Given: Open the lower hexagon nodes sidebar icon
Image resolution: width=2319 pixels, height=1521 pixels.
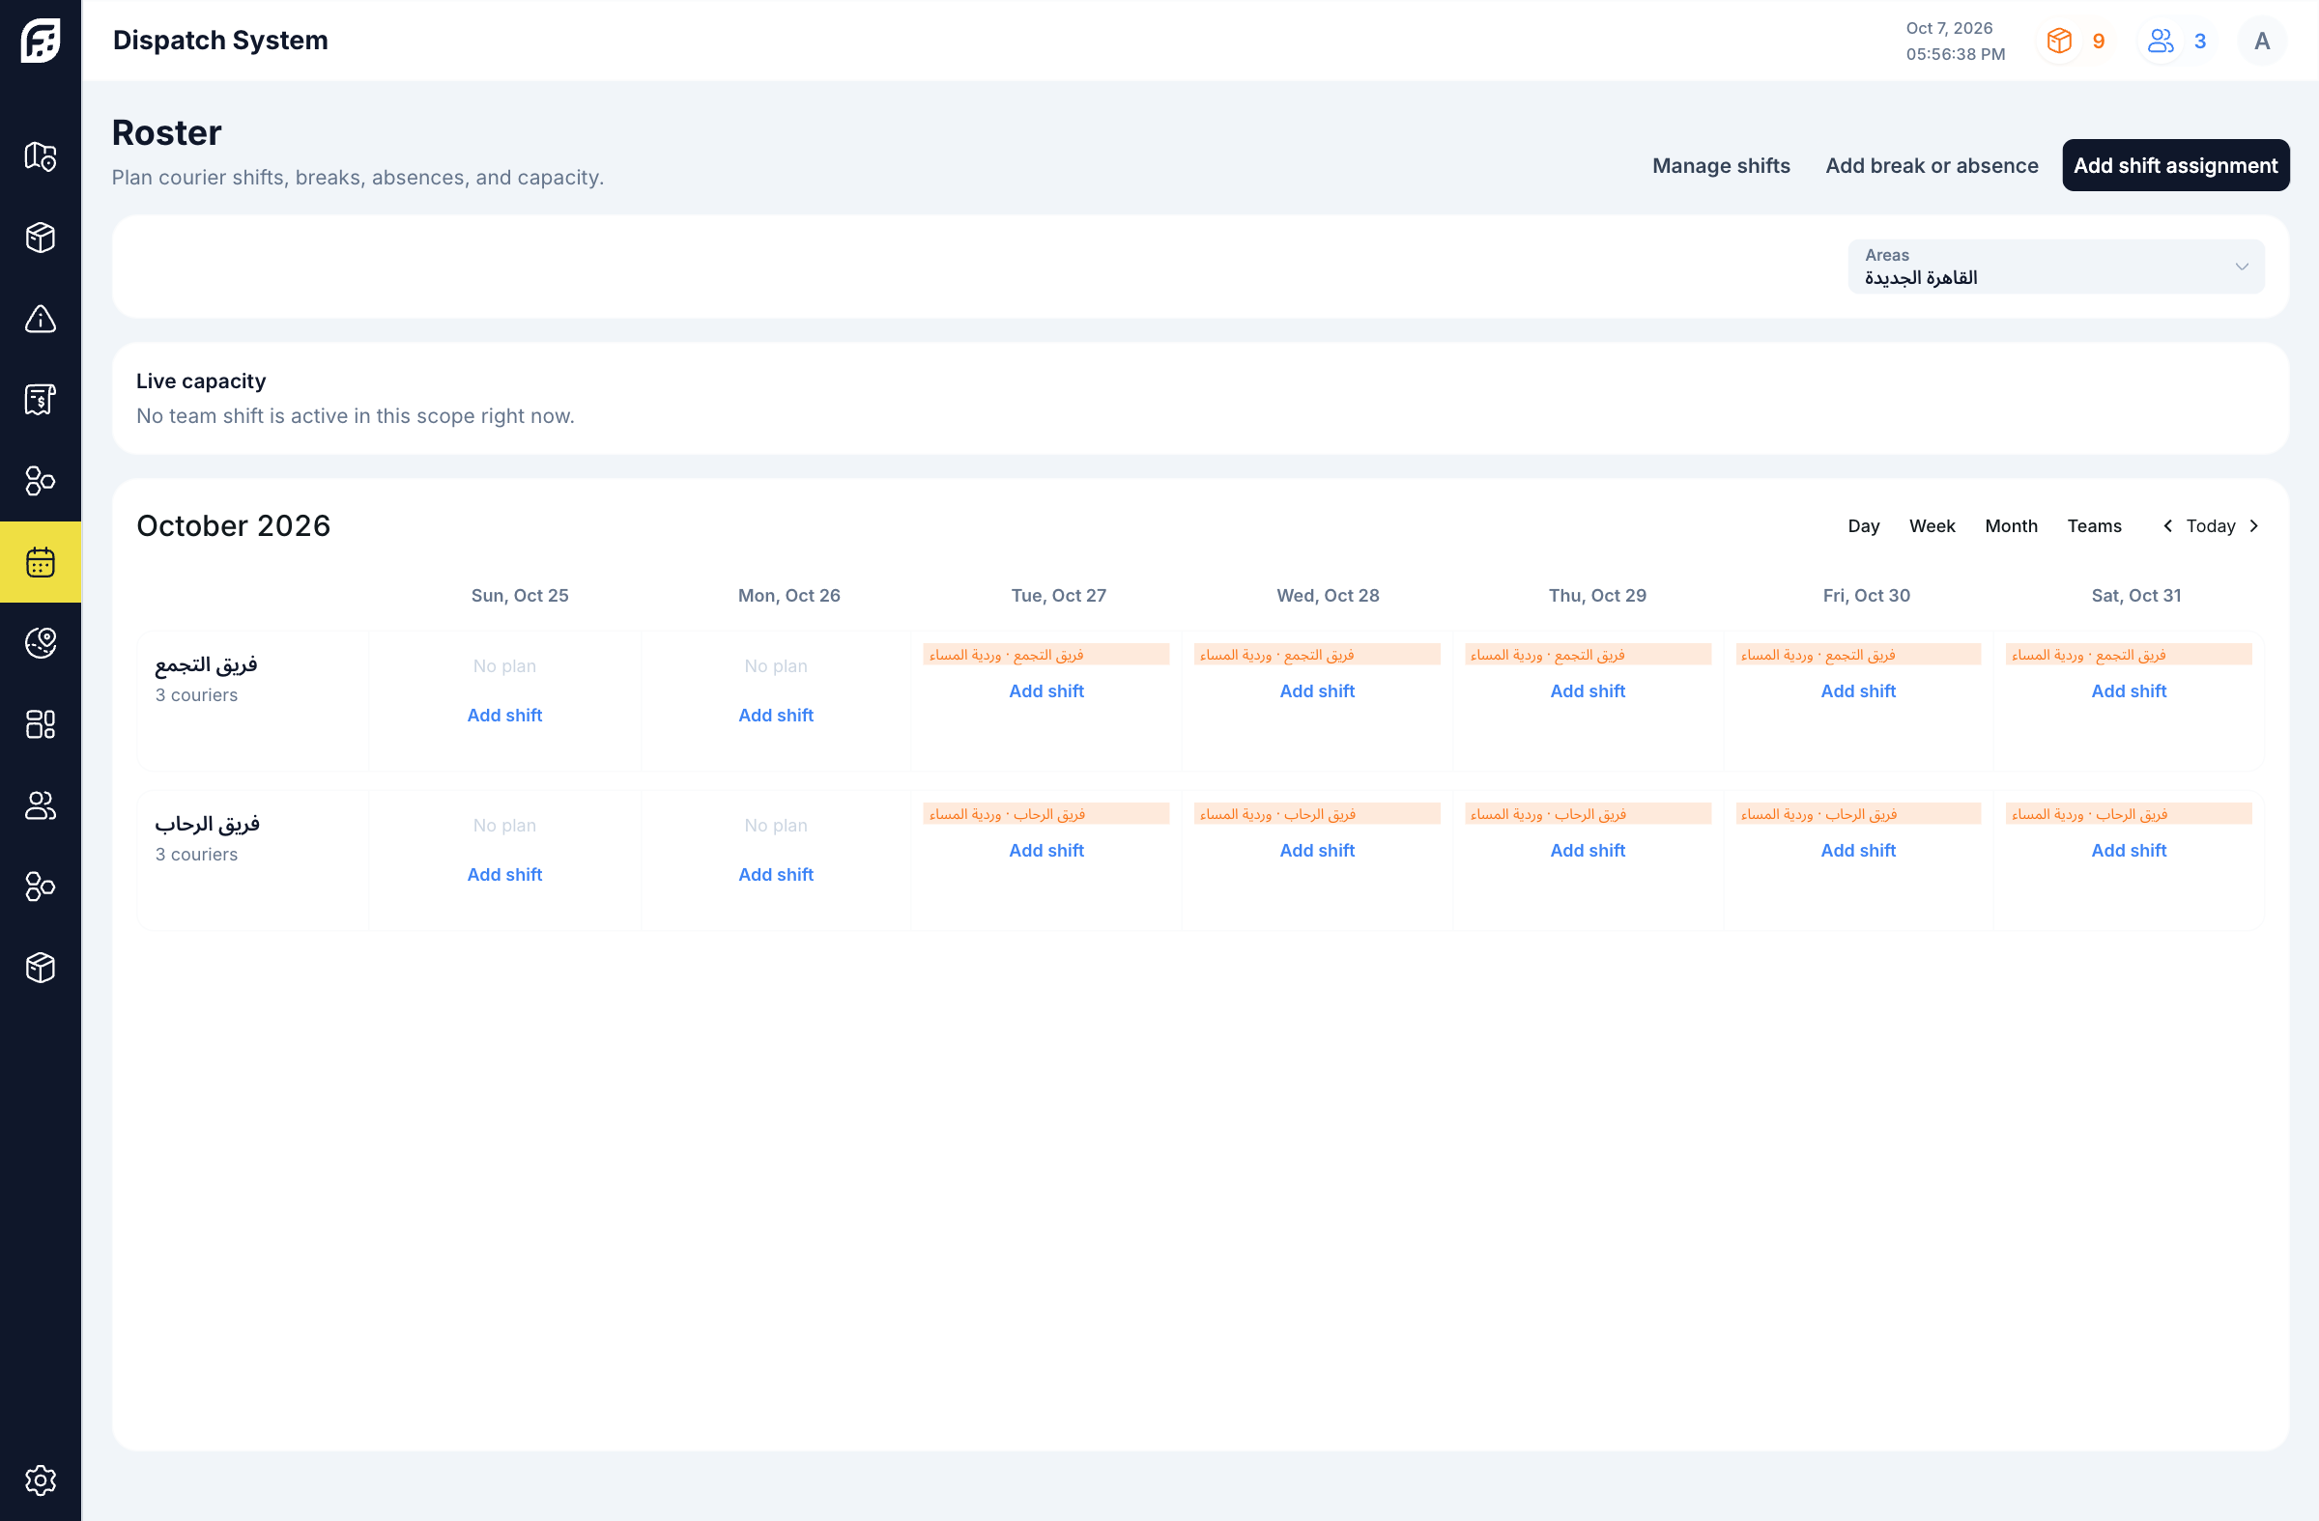Looking at the screenshot, I should tap(40, 887).
